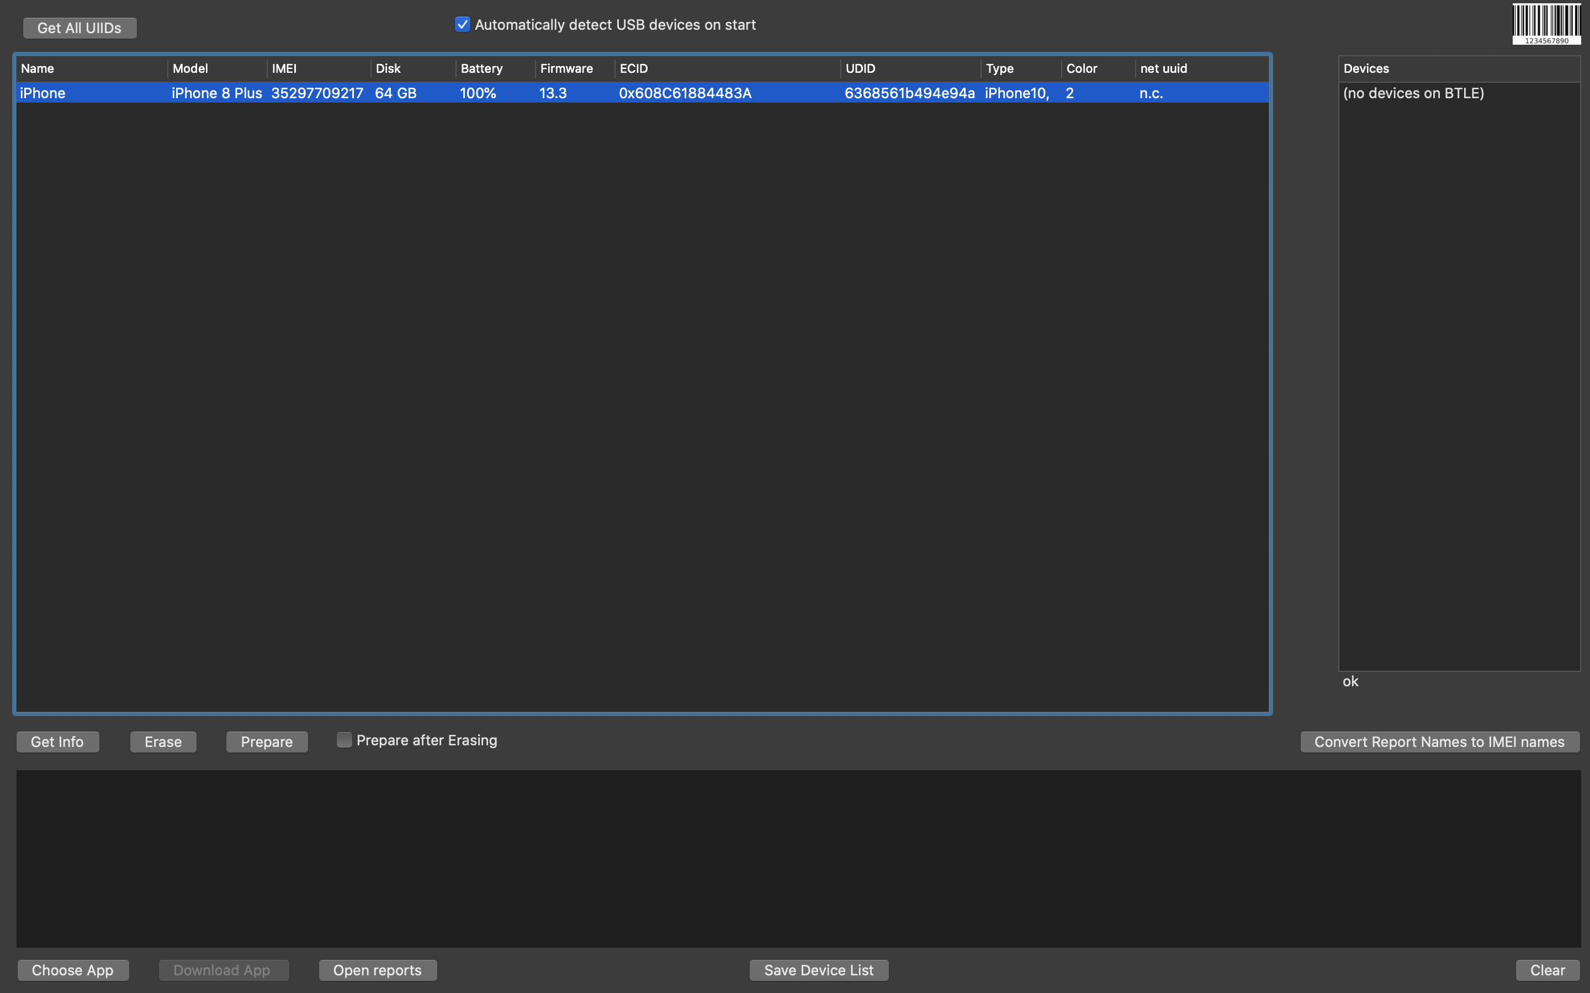Click the Get All UIIDs button
1590x993 pixels.
(x=79, y=28)
